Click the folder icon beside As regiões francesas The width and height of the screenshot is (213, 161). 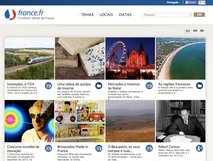(x=200, y=86)
